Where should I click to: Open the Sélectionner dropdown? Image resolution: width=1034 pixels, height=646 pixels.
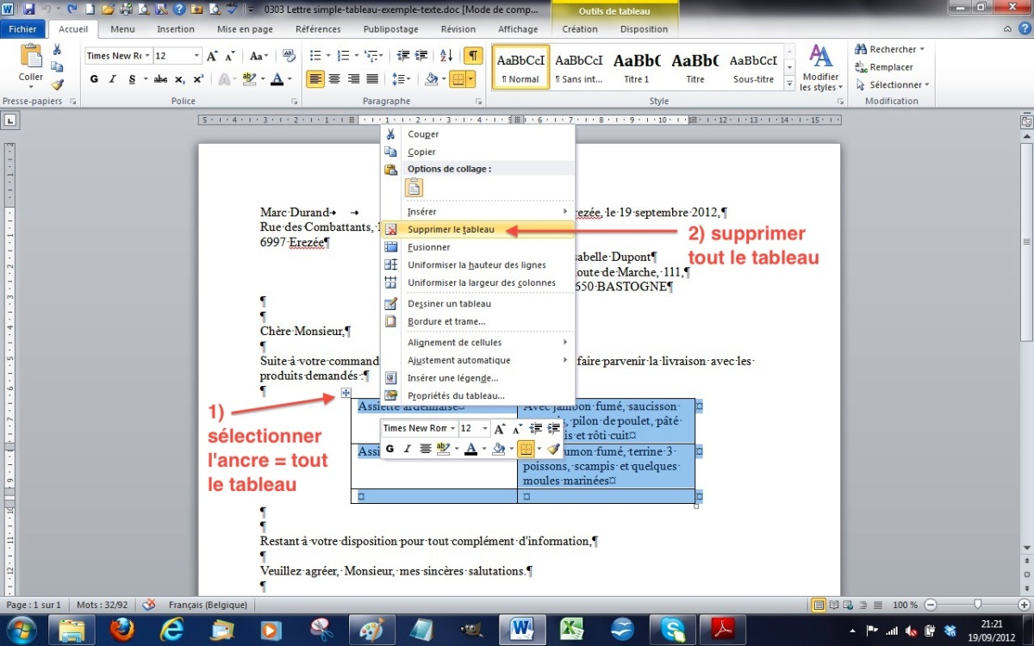pyautogui.click(x=893, y=84)
